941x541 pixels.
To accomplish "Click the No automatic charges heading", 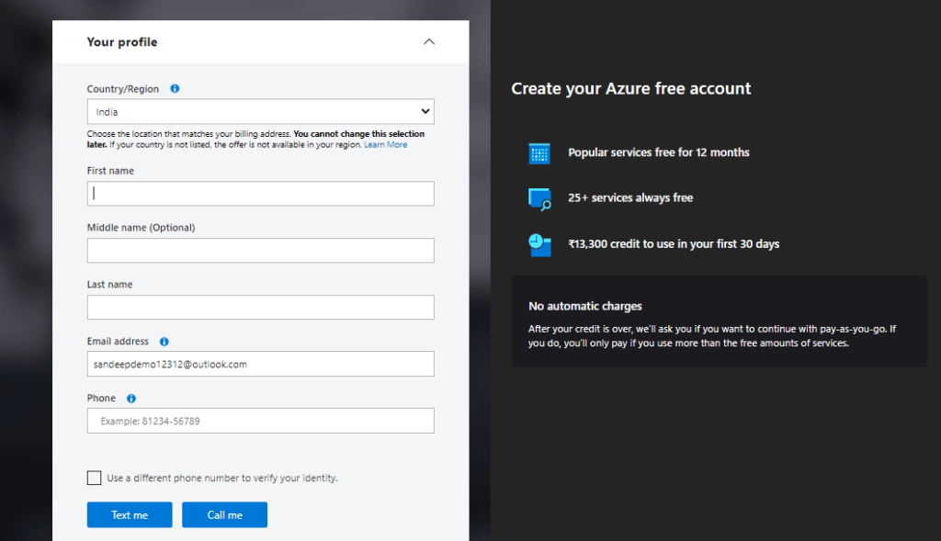I will pos(585,307).
